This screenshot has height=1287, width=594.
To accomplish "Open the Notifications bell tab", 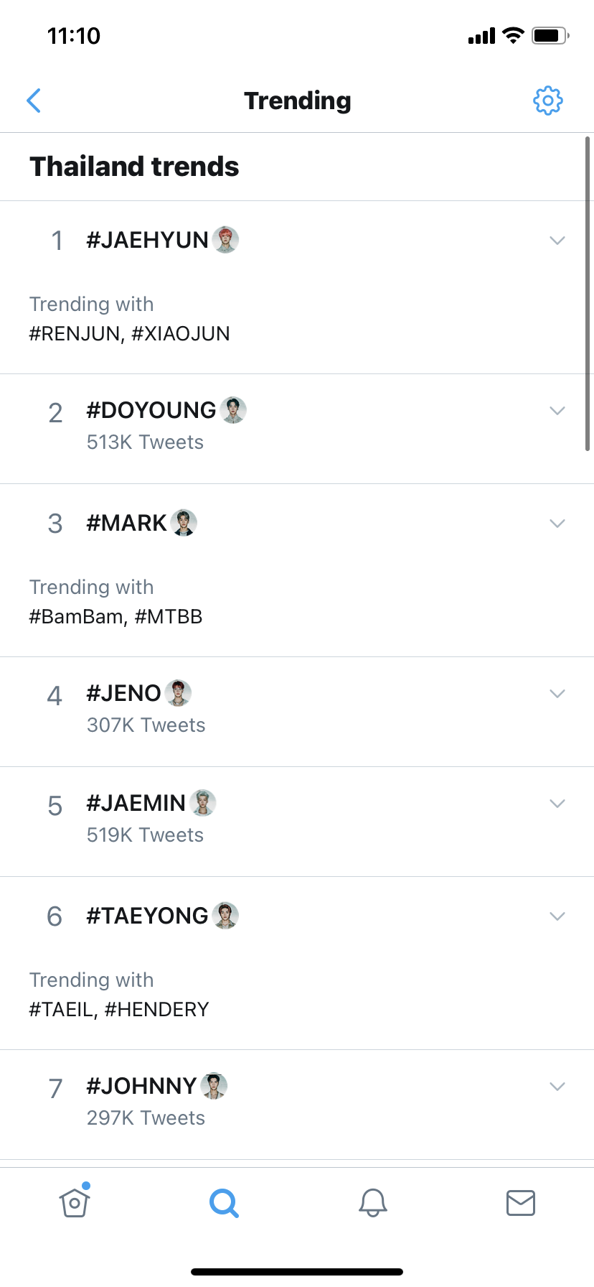I will point(373,1202).
